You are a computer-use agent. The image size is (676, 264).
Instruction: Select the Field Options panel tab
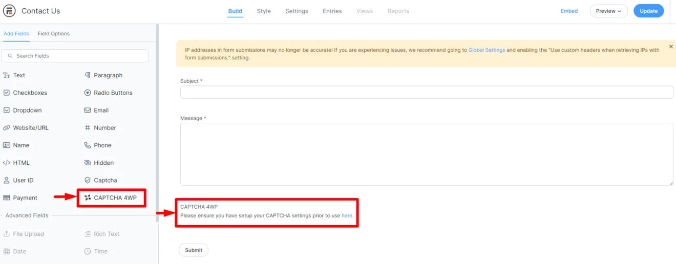tap(54, 34)
